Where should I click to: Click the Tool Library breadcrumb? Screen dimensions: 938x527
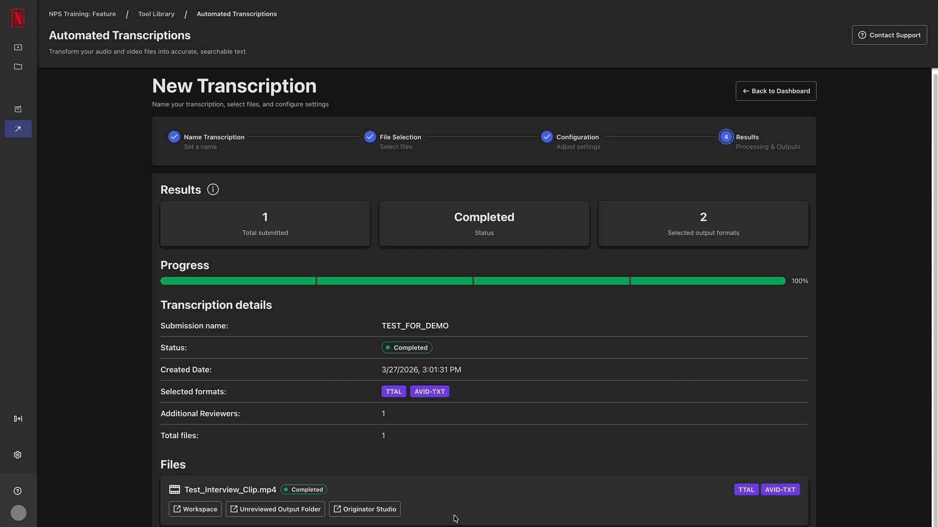tap(156, 14)
